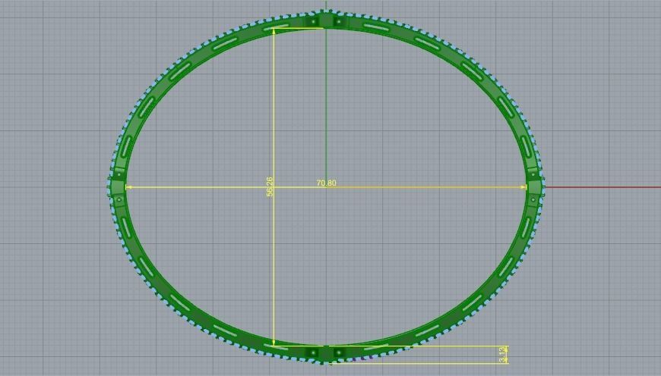Select the 70.80 width dimension text
This screenshot has width=661, height=376.
[x=326, y=183]
